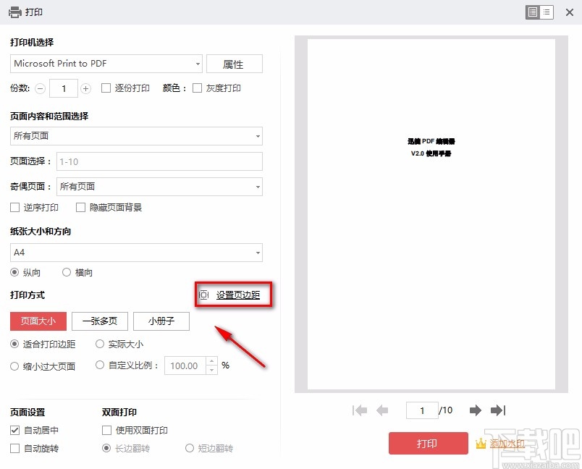Screen dimensions: 582x469
Task: Skip to the last page icon
Action: tap(498, 410)
